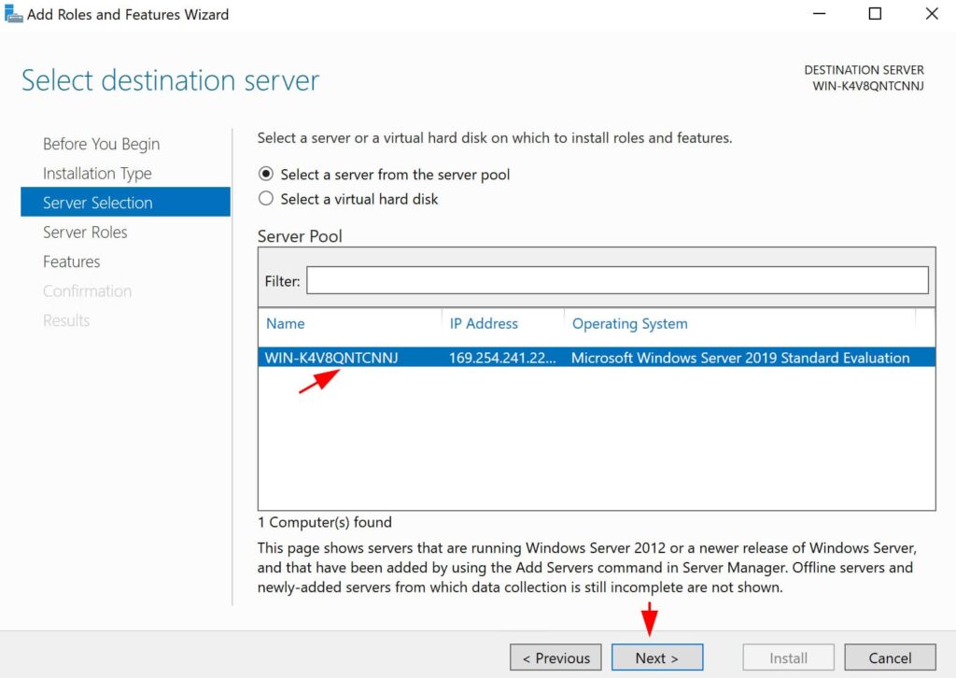Click the Confirmation step in sidebar

87,290
